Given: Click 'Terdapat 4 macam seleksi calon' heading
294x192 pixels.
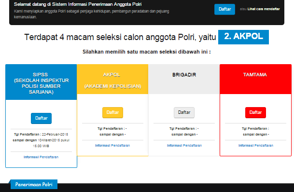Looking at the screenshot, I should (120, 37).
